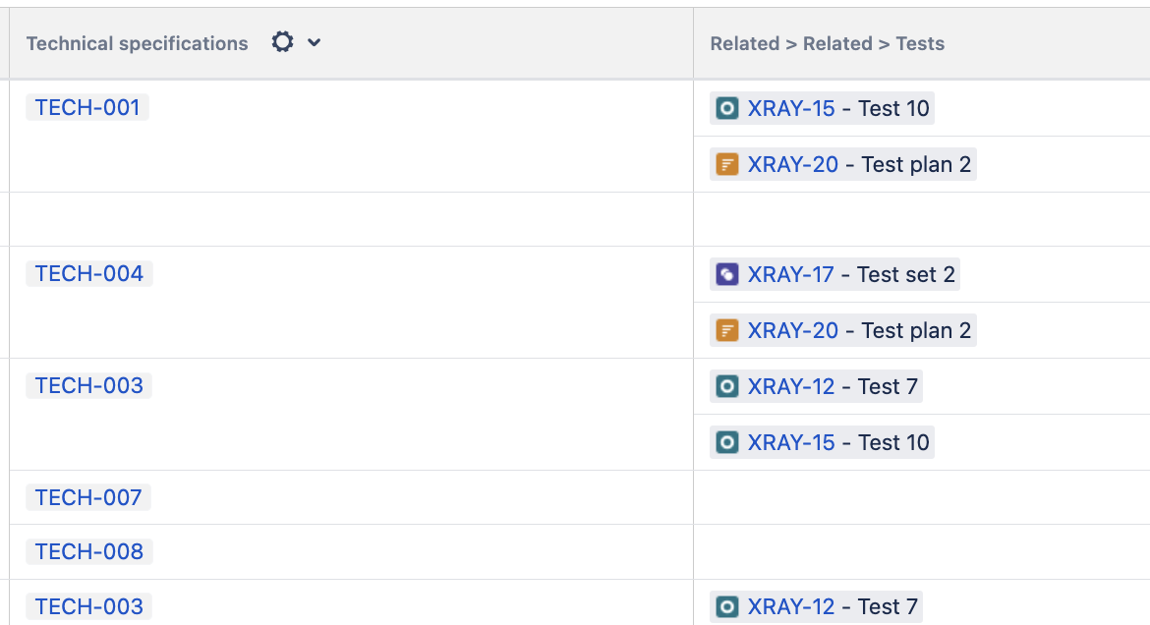Open the TECH-008 issue link

click(x=89, y=552)
